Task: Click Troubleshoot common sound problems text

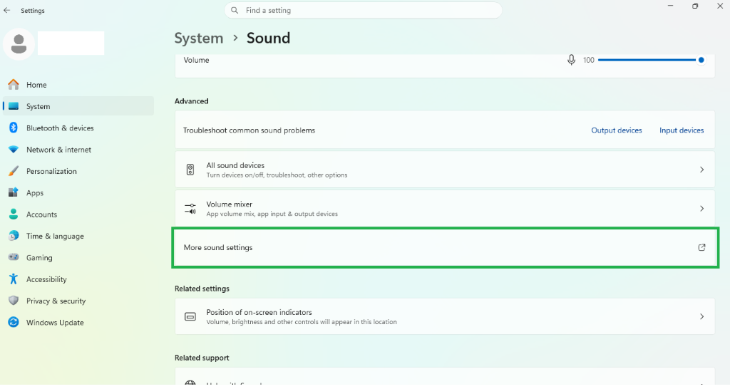Action: click(249, 130)
